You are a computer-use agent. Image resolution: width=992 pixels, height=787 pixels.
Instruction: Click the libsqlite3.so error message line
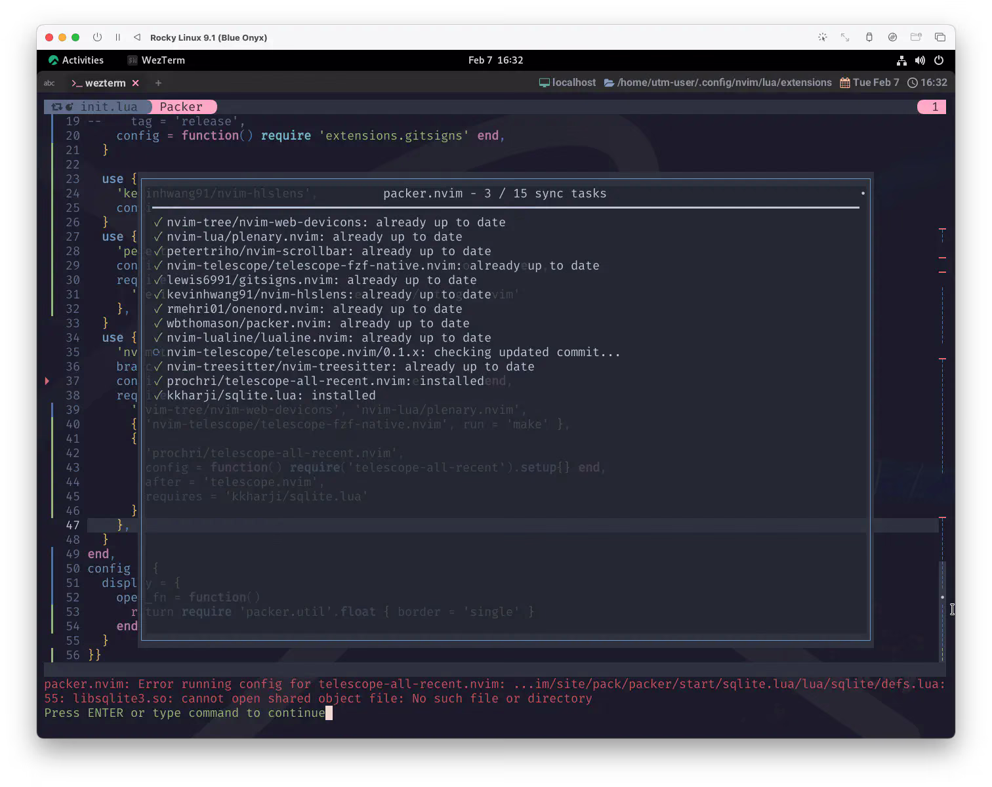click(318, 698)
